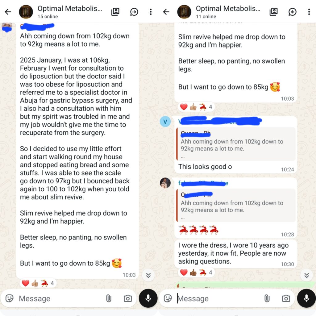The height and width of the screenshot is (316, 316).
Task: Tap the back arrow in the right chat
Action: [166, 12]
